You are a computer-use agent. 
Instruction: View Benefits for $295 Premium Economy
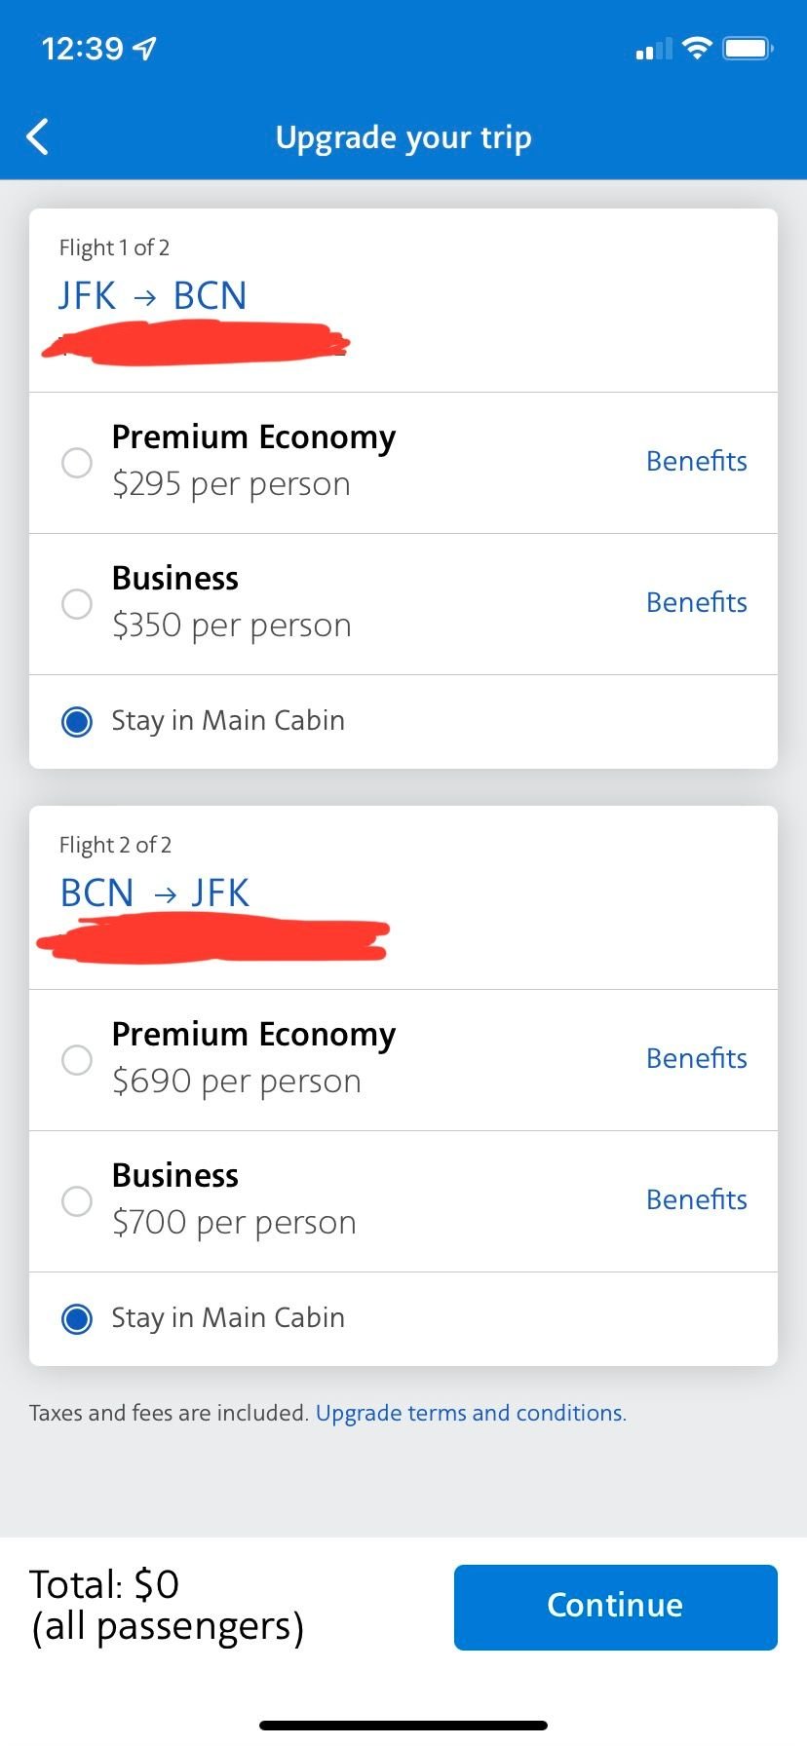pyautogui.click(x=696, y=461)
